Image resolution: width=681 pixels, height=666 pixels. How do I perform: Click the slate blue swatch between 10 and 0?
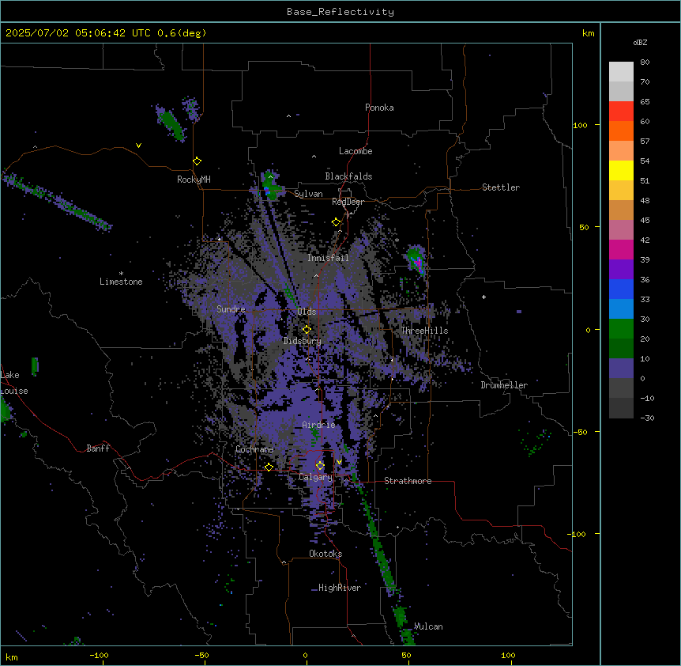click(x=621, y=369)
